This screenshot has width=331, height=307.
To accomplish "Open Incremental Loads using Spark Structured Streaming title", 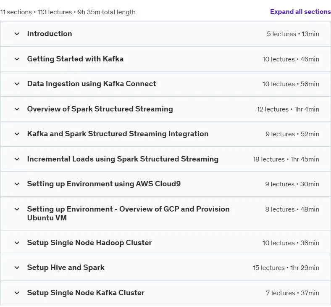I will 123,159.
